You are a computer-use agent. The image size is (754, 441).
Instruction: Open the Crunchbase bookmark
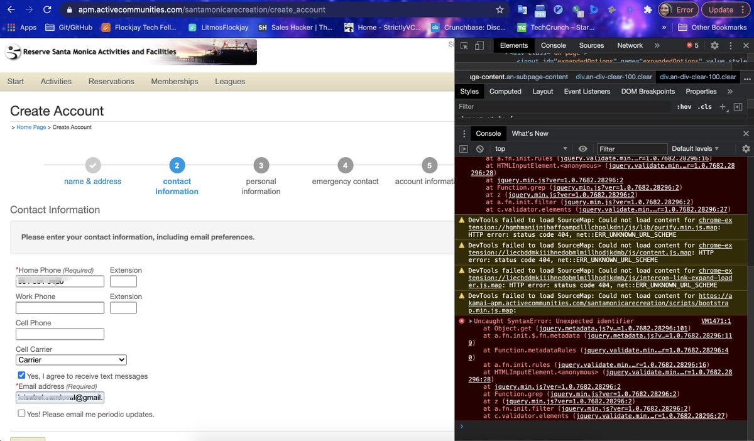[x=467, y=28]
